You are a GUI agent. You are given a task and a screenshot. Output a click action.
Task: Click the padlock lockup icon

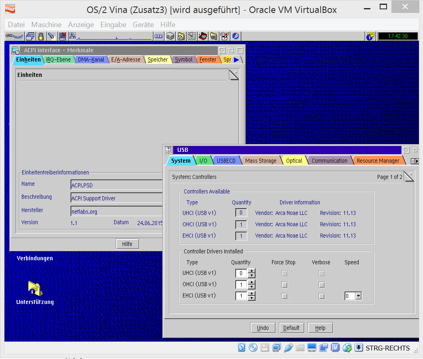[x=41, y=36]
